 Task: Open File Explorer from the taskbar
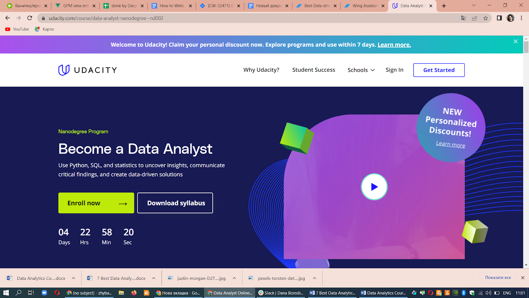coord(121,293)
